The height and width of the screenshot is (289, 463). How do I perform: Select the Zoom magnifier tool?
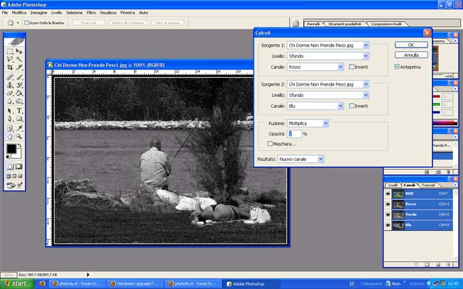pyautogui.click(x=19, y=136)
